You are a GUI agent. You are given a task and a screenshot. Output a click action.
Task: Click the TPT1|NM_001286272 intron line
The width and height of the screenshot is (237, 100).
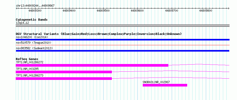(x=199, y=65)
